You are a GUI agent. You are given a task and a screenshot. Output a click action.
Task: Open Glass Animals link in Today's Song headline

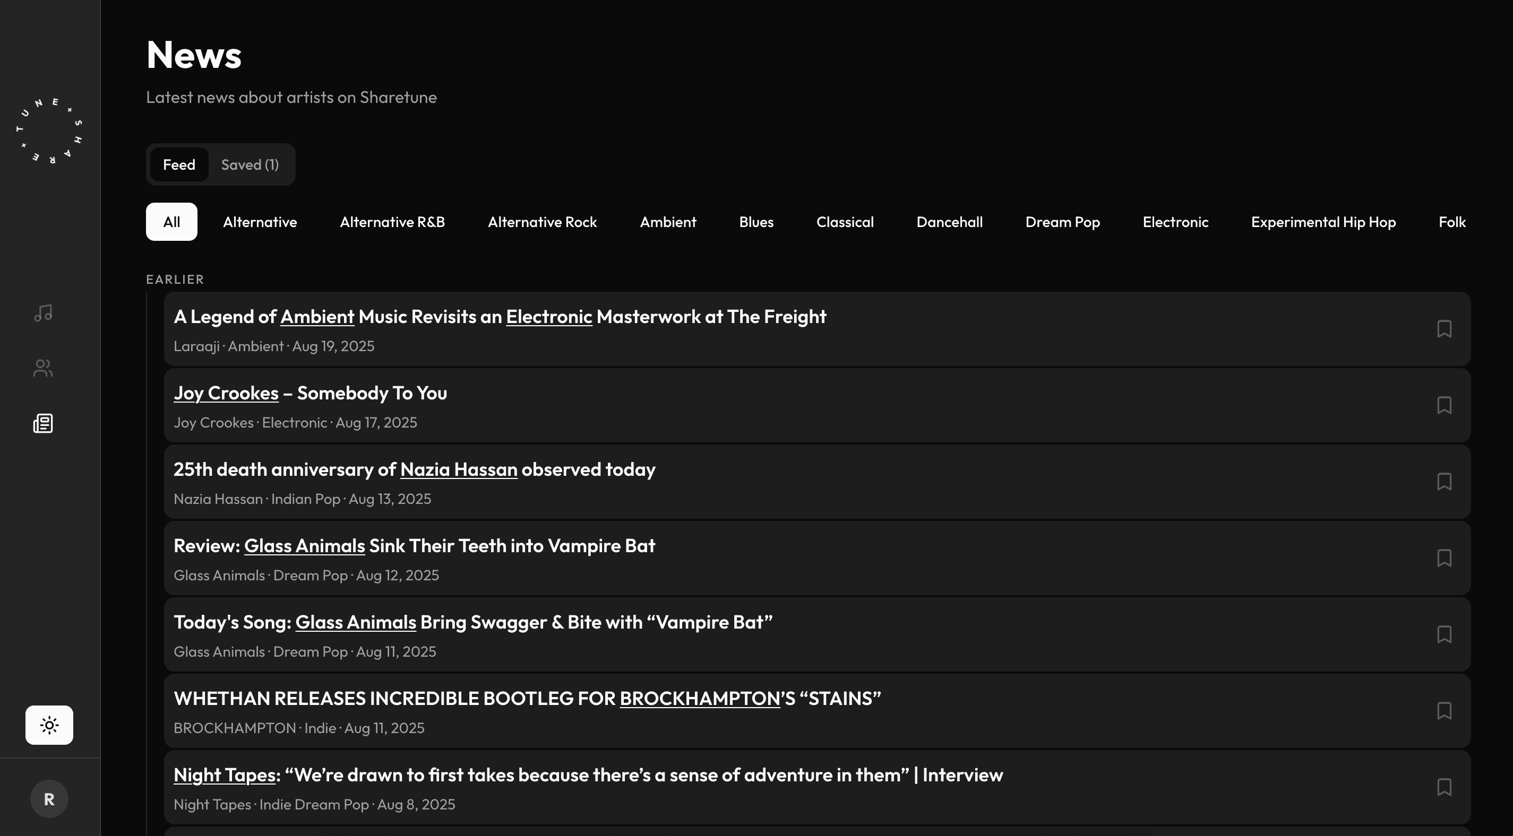(x=355, y=622)
